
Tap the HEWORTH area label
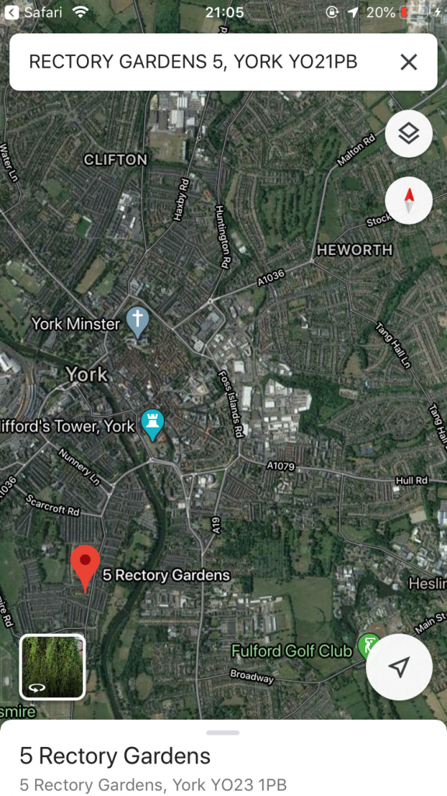click(354, 250)
